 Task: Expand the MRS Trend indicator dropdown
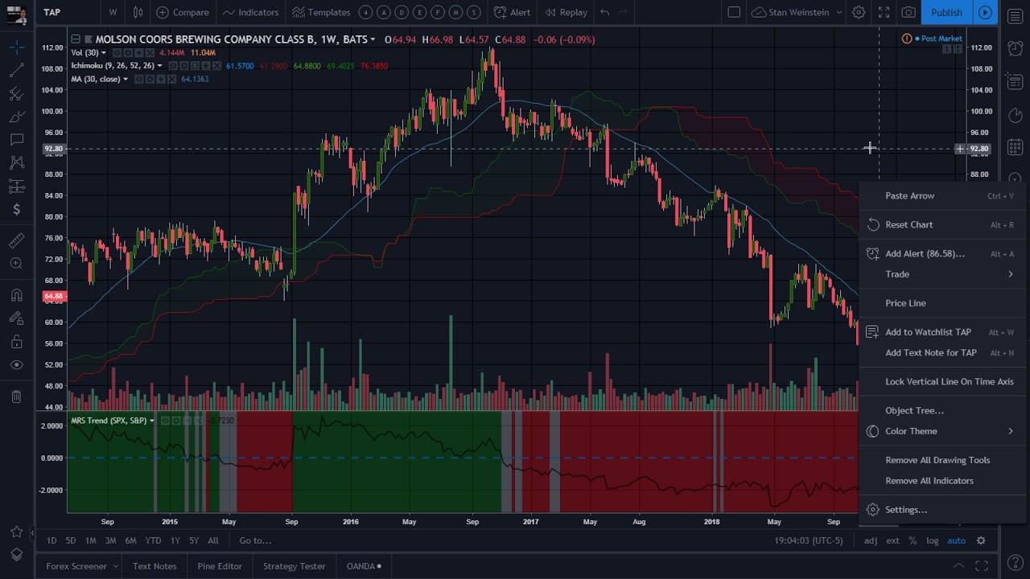point(152,421)
